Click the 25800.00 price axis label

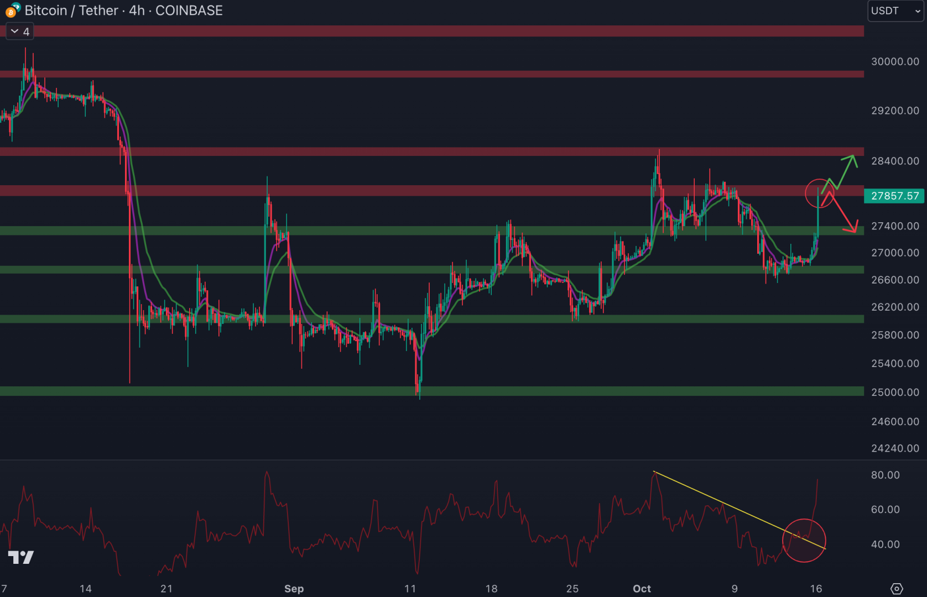(x=895, y=335)
